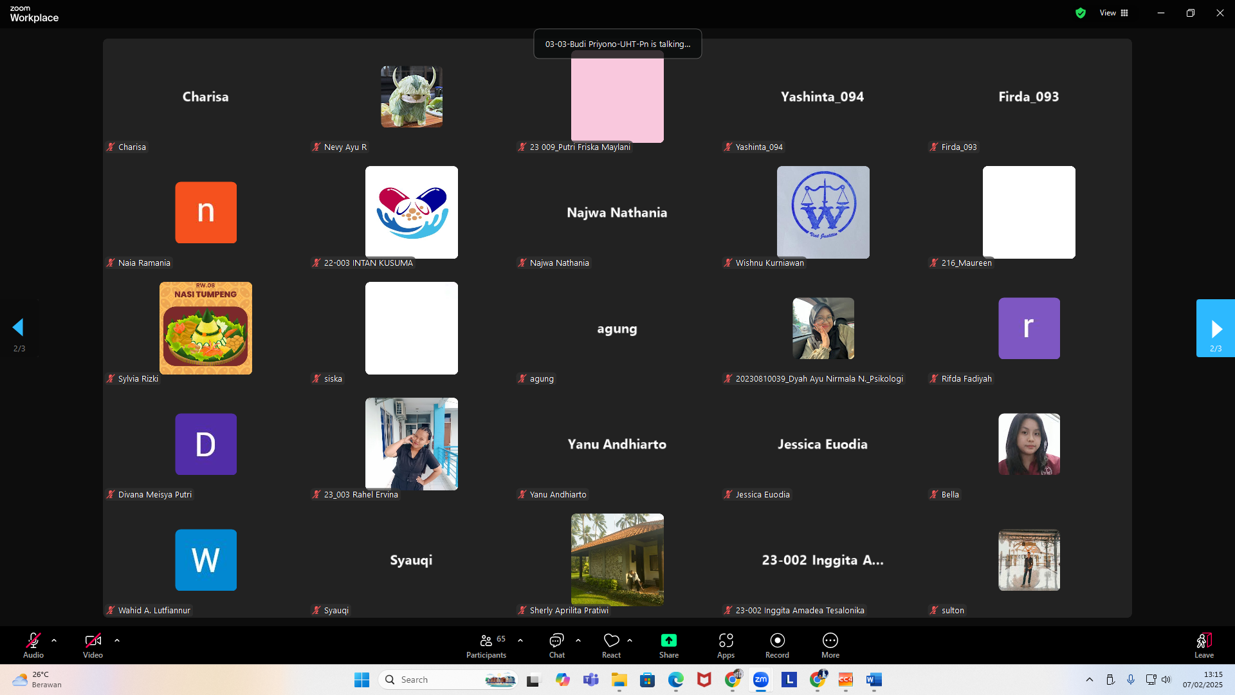Toggle system microphone icon in tray

1131,680
